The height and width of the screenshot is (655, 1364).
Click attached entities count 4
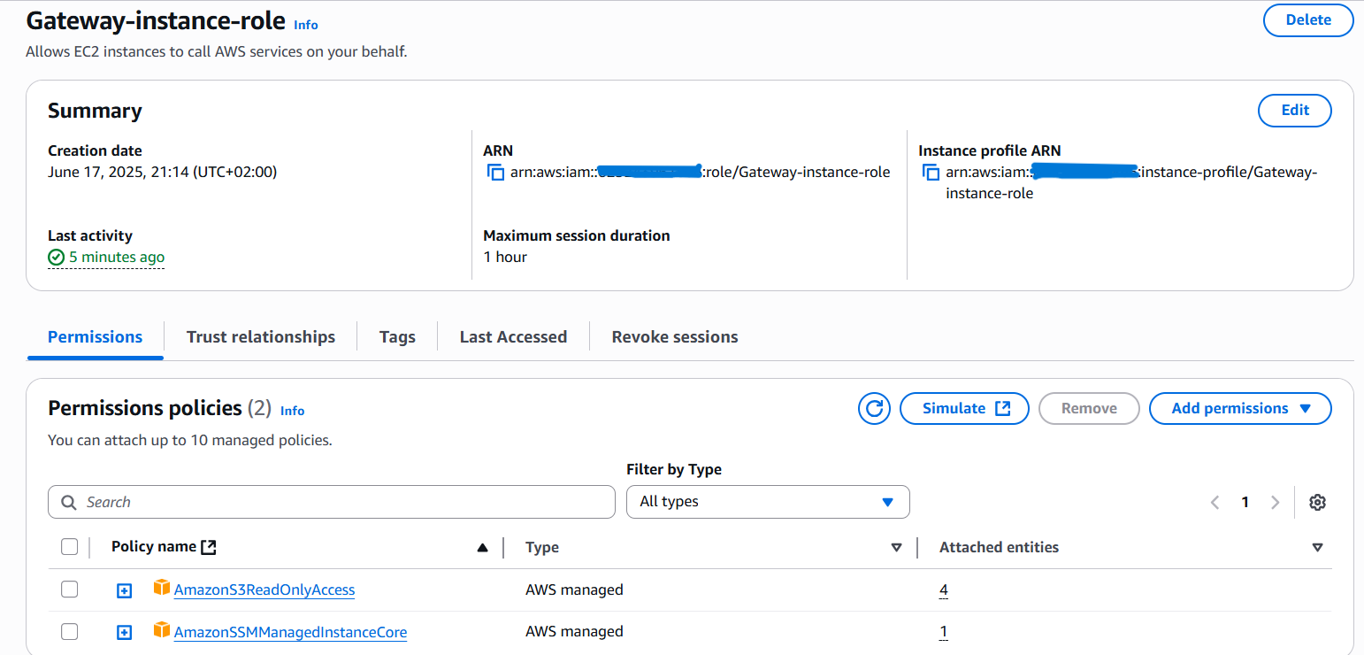pos(944,589)
